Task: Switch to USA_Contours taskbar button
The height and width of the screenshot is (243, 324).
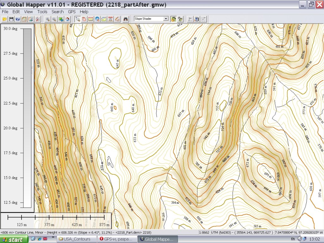Action: 76,239
